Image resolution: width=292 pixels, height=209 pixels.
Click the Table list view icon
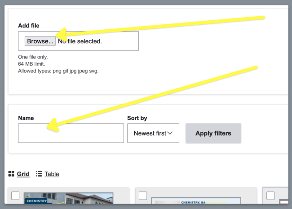[x=39, y=174]
